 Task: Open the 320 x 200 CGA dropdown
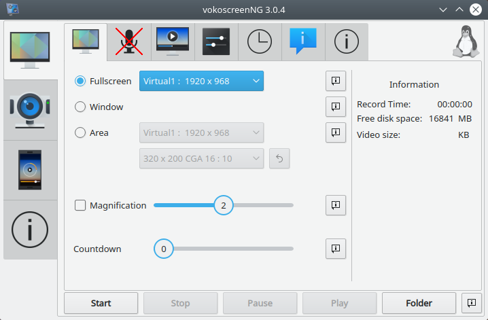click(x=201, y=158)
